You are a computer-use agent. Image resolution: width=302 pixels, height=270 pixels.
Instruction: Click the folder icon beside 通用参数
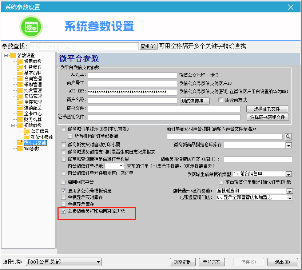pos(20,61)
